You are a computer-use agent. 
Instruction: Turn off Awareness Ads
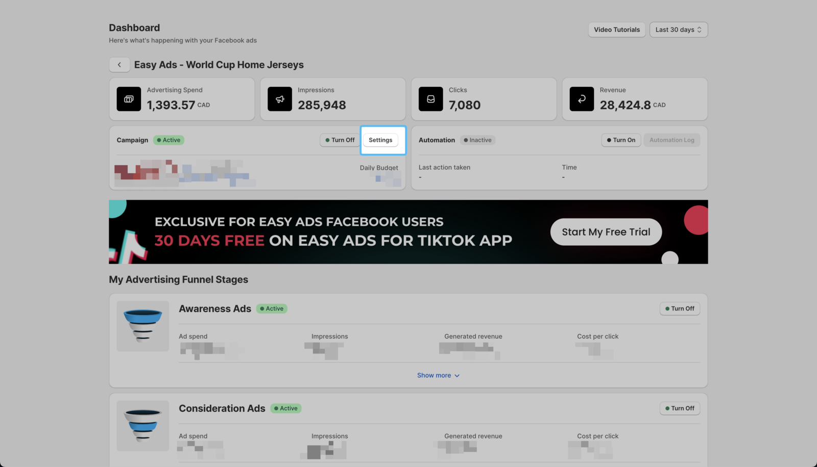click(680, 309)
